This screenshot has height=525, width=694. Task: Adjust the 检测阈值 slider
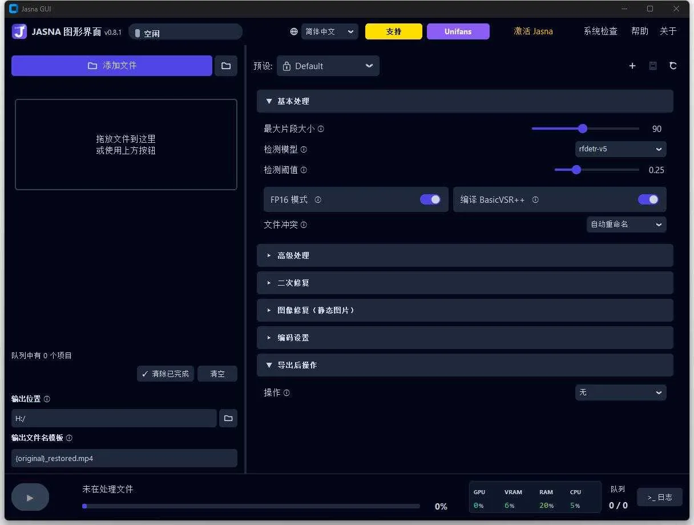coord(597,170)
